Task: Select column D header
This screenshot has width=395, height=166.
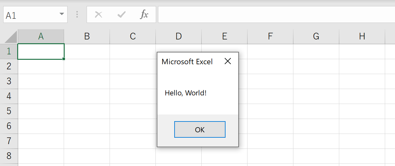Action: point(178,37)
